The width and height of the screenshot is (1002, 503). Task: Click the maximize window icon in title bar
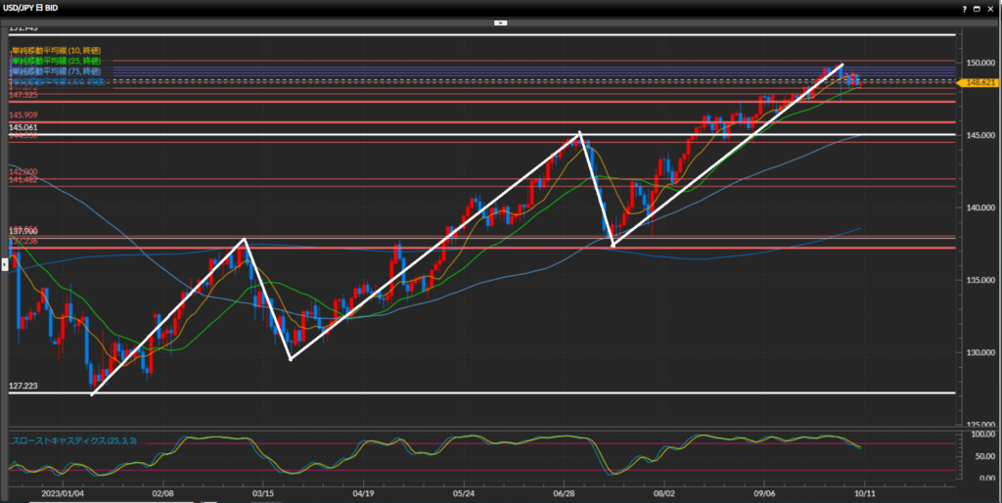[978, 8]
